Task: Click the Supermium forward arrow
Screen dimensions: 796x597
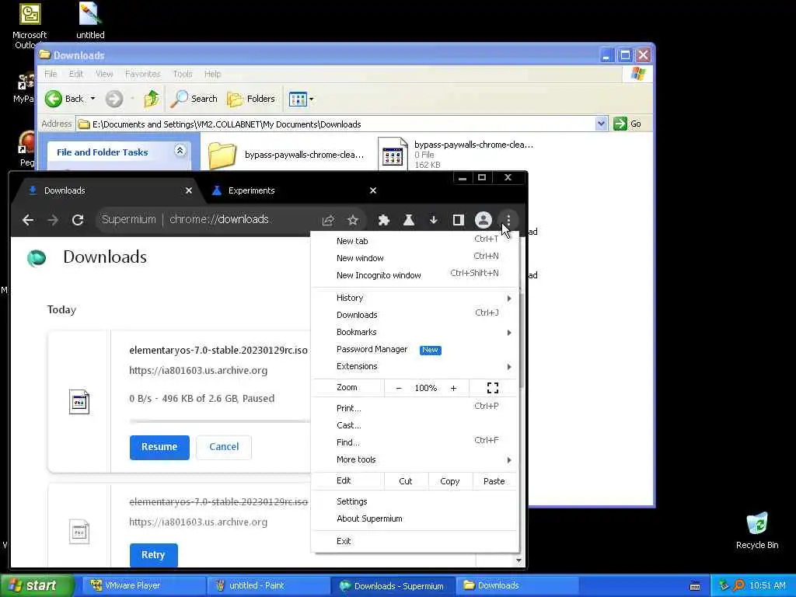Action: coord(53,220)
